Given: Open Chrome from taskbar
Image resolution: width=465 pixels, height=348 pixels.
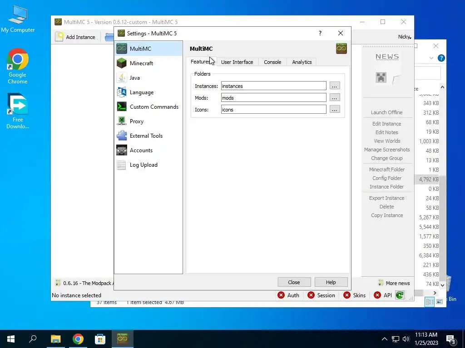Looking at the screenshot, I should [x=78, y=339].
